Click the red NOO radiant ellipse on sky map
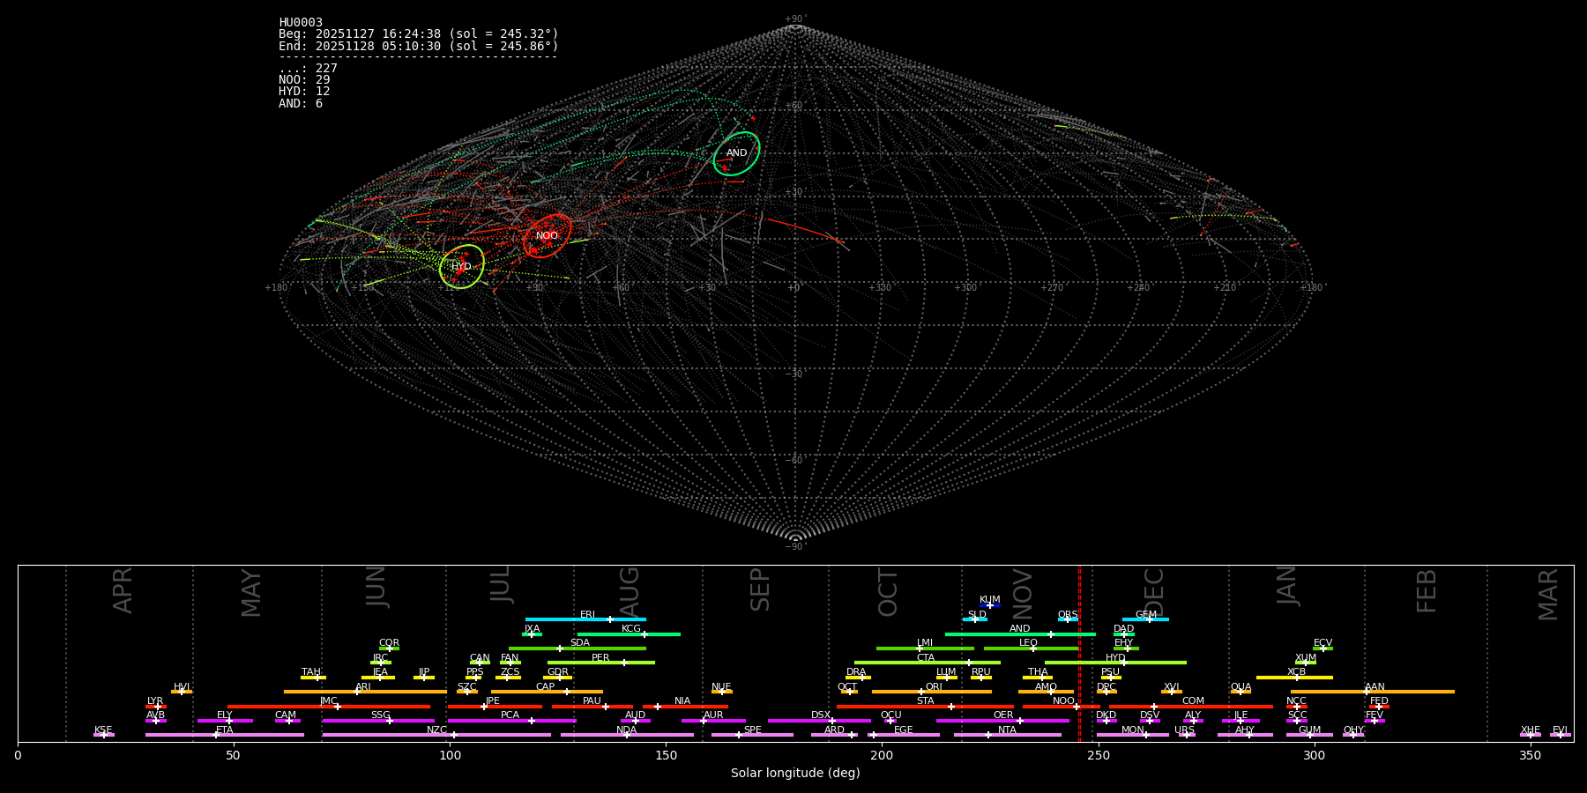This screenshot has width=1587, height=793. 547,235
